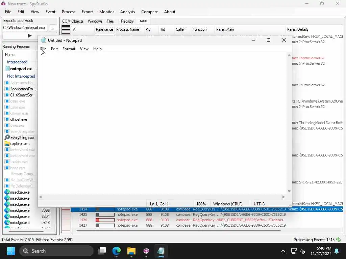Viewport: 346px width, 259px height.
Task: Switch to the Registry tab
Action: coord(127,21)
